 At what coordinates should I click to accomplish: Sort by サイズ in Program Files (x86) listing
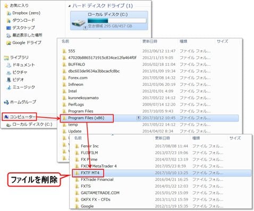(x=235, y=138)
